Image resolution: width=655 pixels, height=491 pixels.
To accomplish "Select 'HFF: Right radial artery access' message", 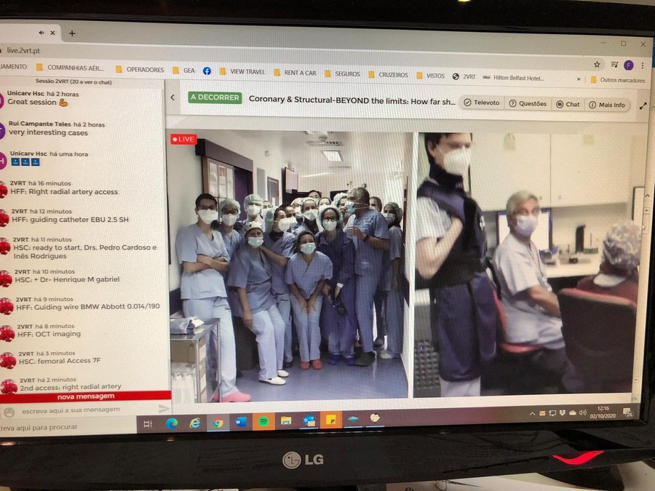I will click(x=64, y=191).
